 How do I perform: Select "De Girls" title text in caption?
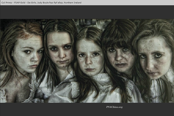click(32, 3)
